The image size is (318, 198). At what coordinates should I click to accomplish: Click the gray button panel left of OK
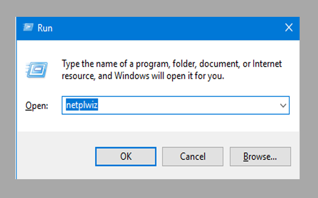55,156
